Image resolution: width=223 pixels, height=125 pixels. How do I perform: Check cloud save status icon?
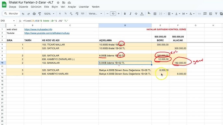(x=69, y=3)
